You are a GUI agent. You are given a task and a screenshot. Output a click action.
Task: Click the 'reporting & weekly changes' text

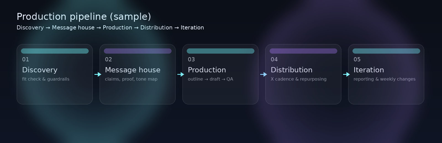384,79
